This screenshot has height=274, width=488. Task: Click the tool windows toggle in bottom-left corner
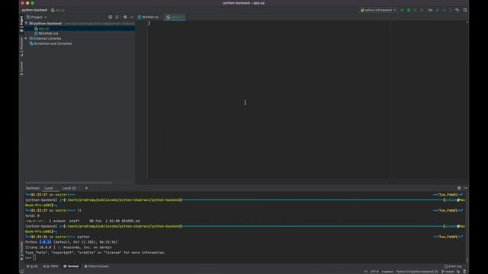click(x=22, y=272)
